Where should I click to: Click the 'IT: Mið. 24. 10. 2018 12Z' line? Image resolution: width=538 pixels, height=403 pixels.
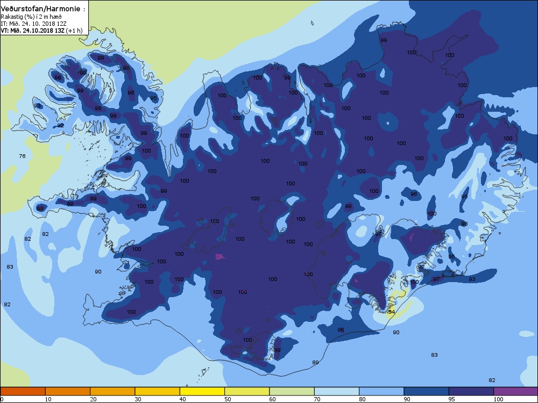(x=33, y=24)
